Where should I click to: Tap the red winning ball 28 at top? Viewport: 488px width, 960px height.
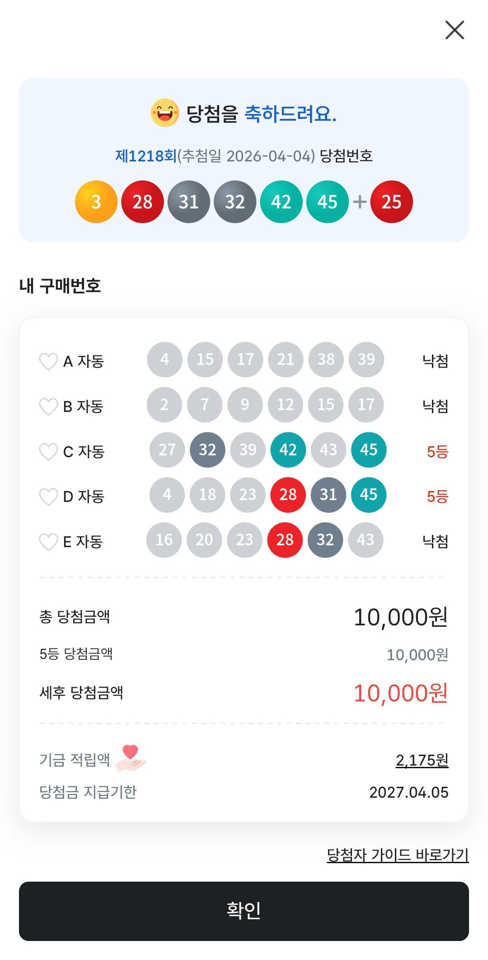point(142,202)
